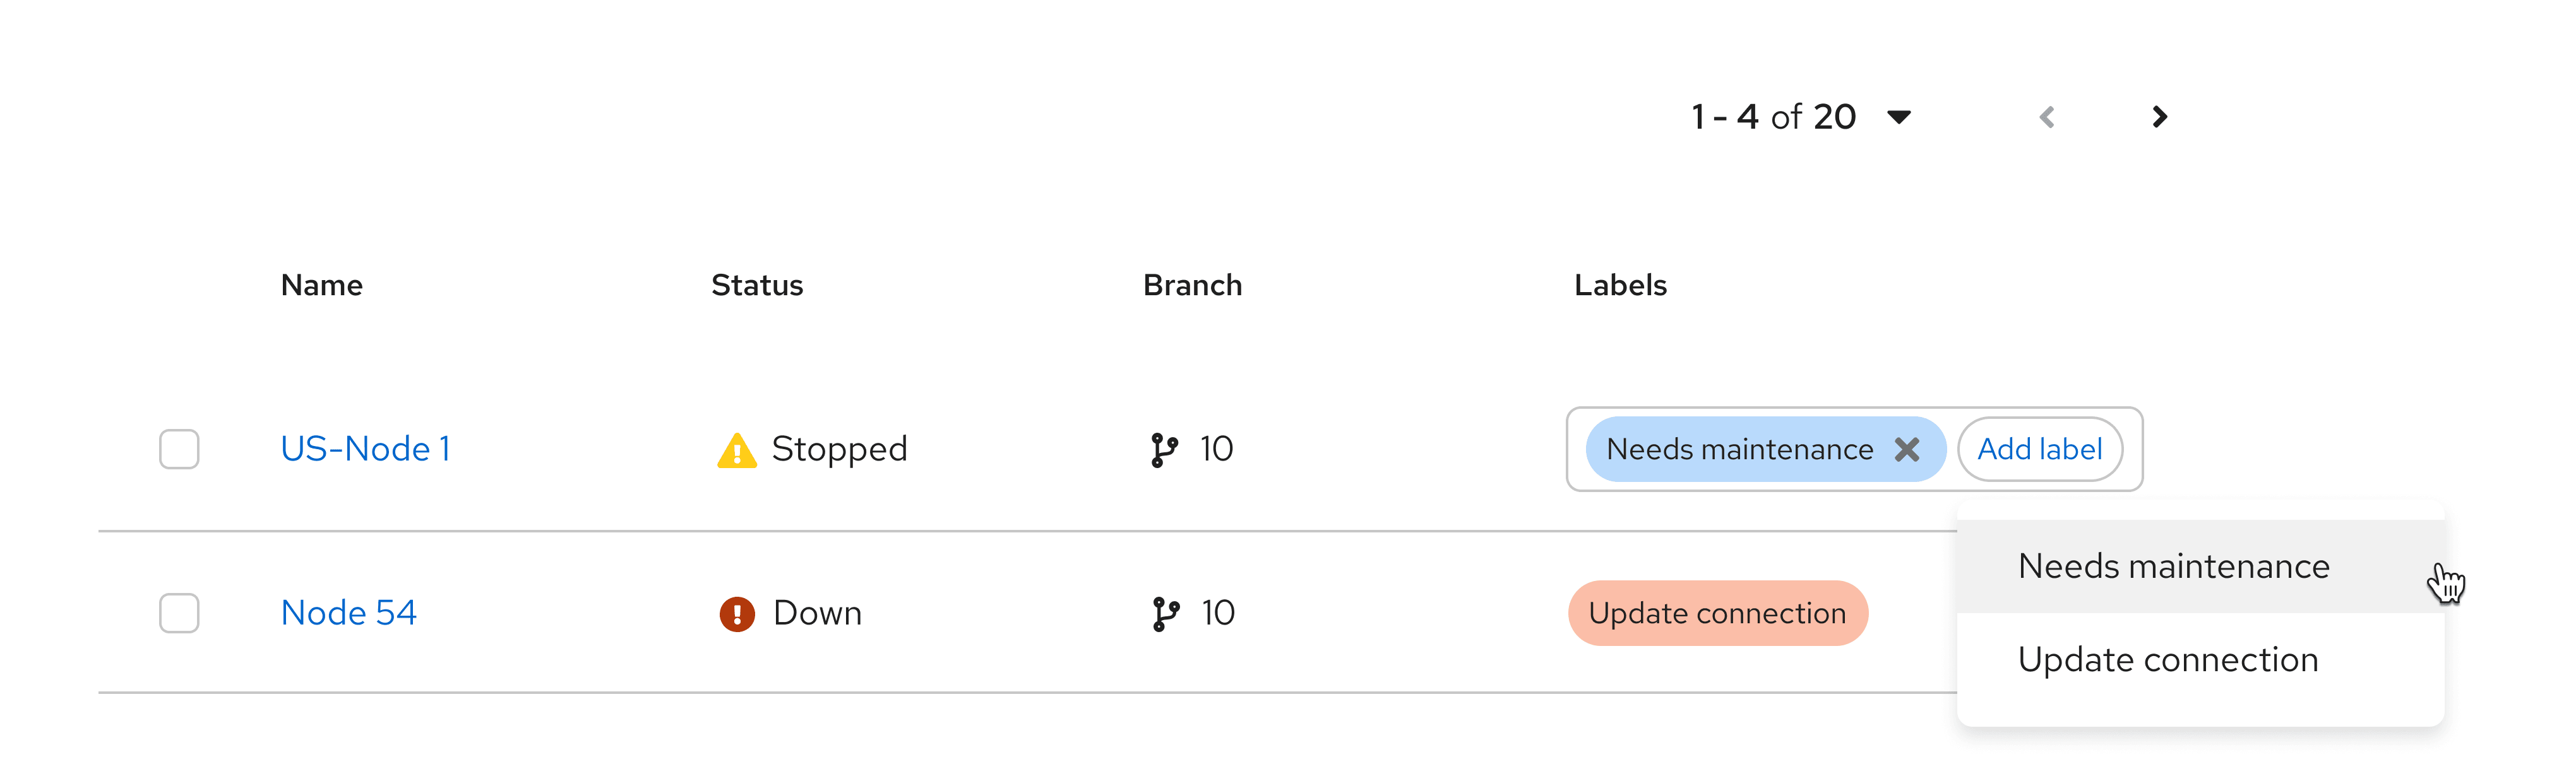Open the US-Node 1 link
Viewport: 2576px width, 757px height.
(x=365, y=449)
